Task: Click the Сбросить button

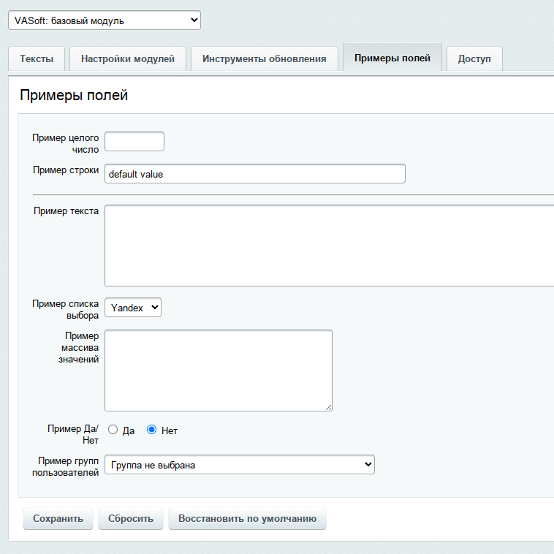Action: pyautogui.click(x=131, y=519)
